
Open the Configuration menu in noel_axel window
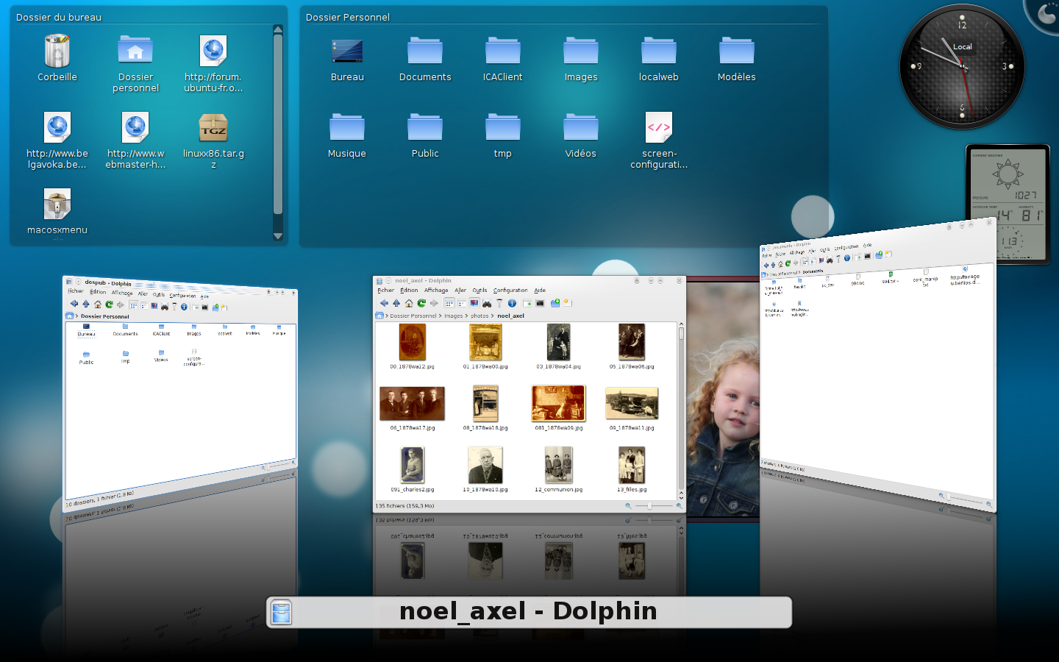click(510, 291)
